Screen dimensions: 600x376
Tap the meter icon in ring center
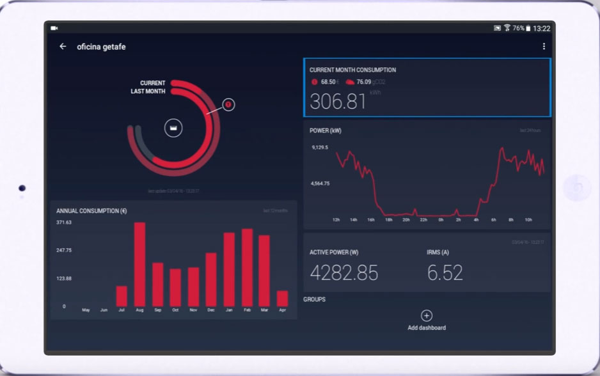(173, 128)
